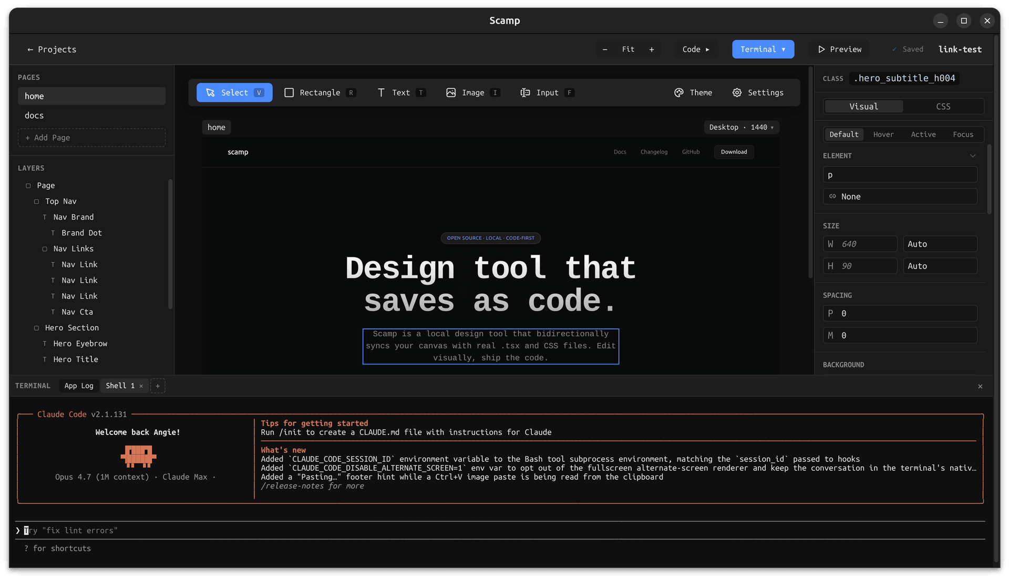
Task: Activate the Select tool
Action: pos(234,92)
